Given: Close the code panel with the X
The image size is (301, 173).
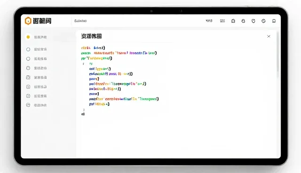Looking at the screenshot, I should (x=269, y=36).
